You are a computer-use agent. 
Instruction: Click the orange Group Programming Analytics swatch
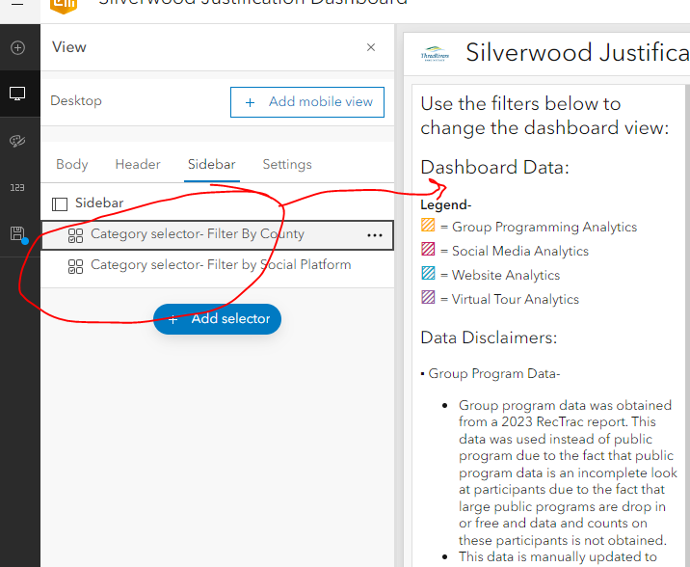pos(428,225)
